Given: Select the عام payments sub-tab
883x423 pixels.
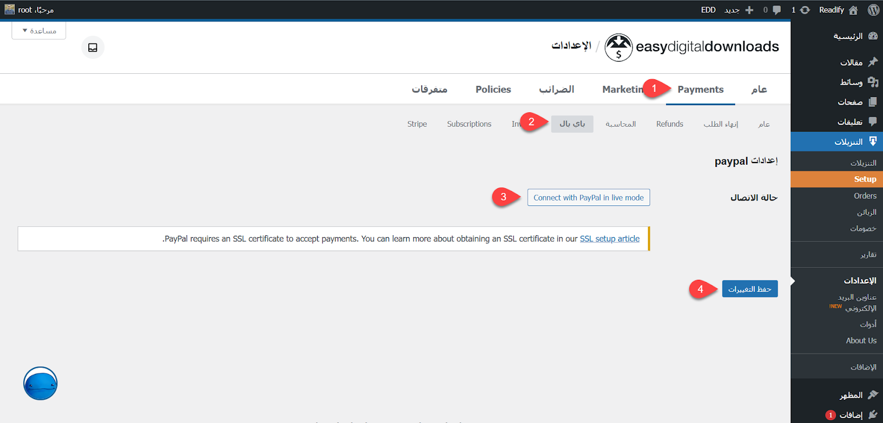Looking at the screenshot, I should pyautogui.click(x=764, y=124).
